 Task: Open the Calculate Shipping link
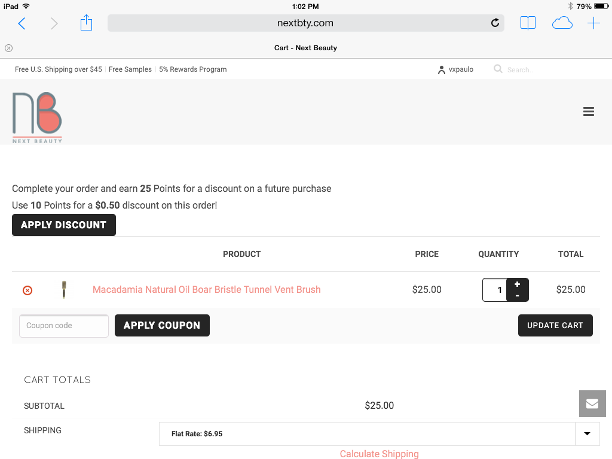pos(379,454)
